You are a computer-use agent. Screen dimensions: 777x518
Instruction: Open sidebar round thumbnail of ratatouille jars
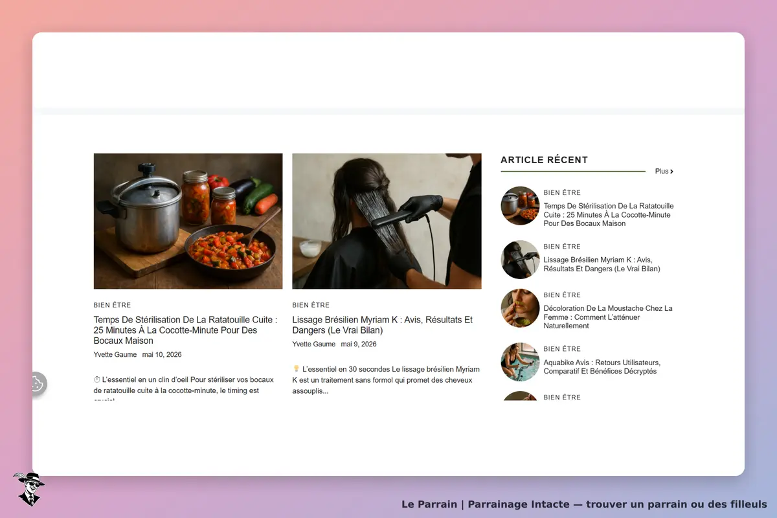[520, 205]
